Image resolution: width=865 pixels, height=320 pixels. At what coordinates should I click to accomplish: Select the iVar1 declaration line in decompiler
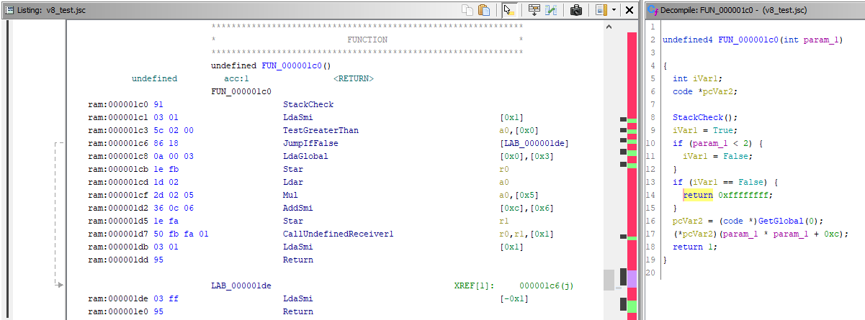pos(696,78)
